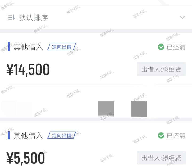Click green checkmark icon on ¥14,500 loan
This screenshot has height=166, width=192.
[x=161, y=47]
